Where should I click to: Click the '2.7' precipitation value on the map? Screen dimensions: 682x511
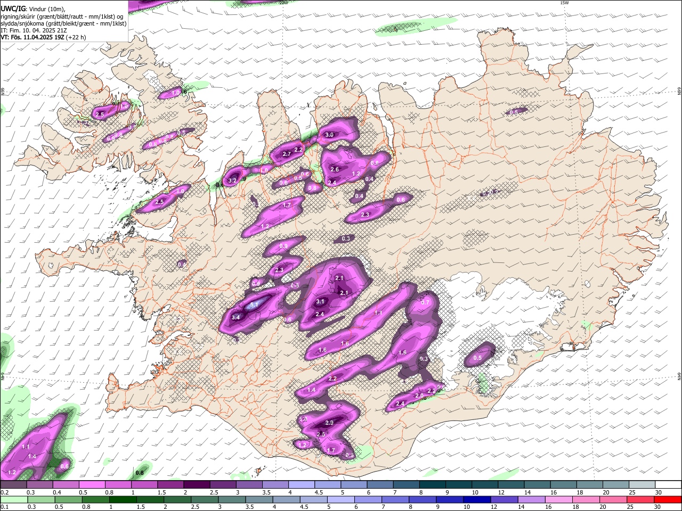[287, 154]
